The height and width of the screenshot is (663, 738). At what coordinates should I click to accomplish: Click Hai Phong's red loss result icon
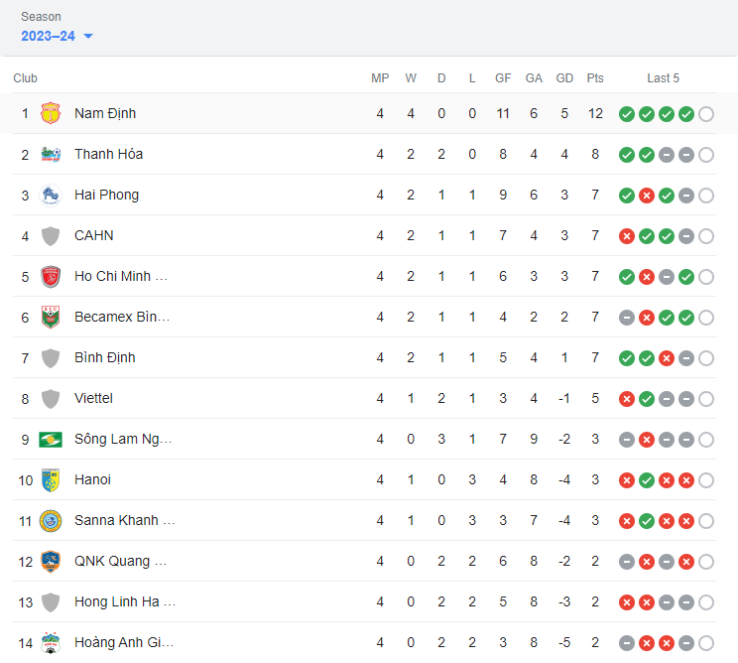click(647, 196)
